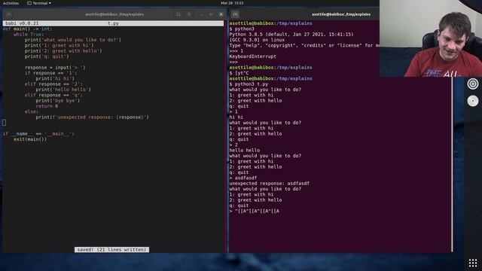Click the '$ [yt^C' line in terminal
482x271 pixels.
click(239, 73)
